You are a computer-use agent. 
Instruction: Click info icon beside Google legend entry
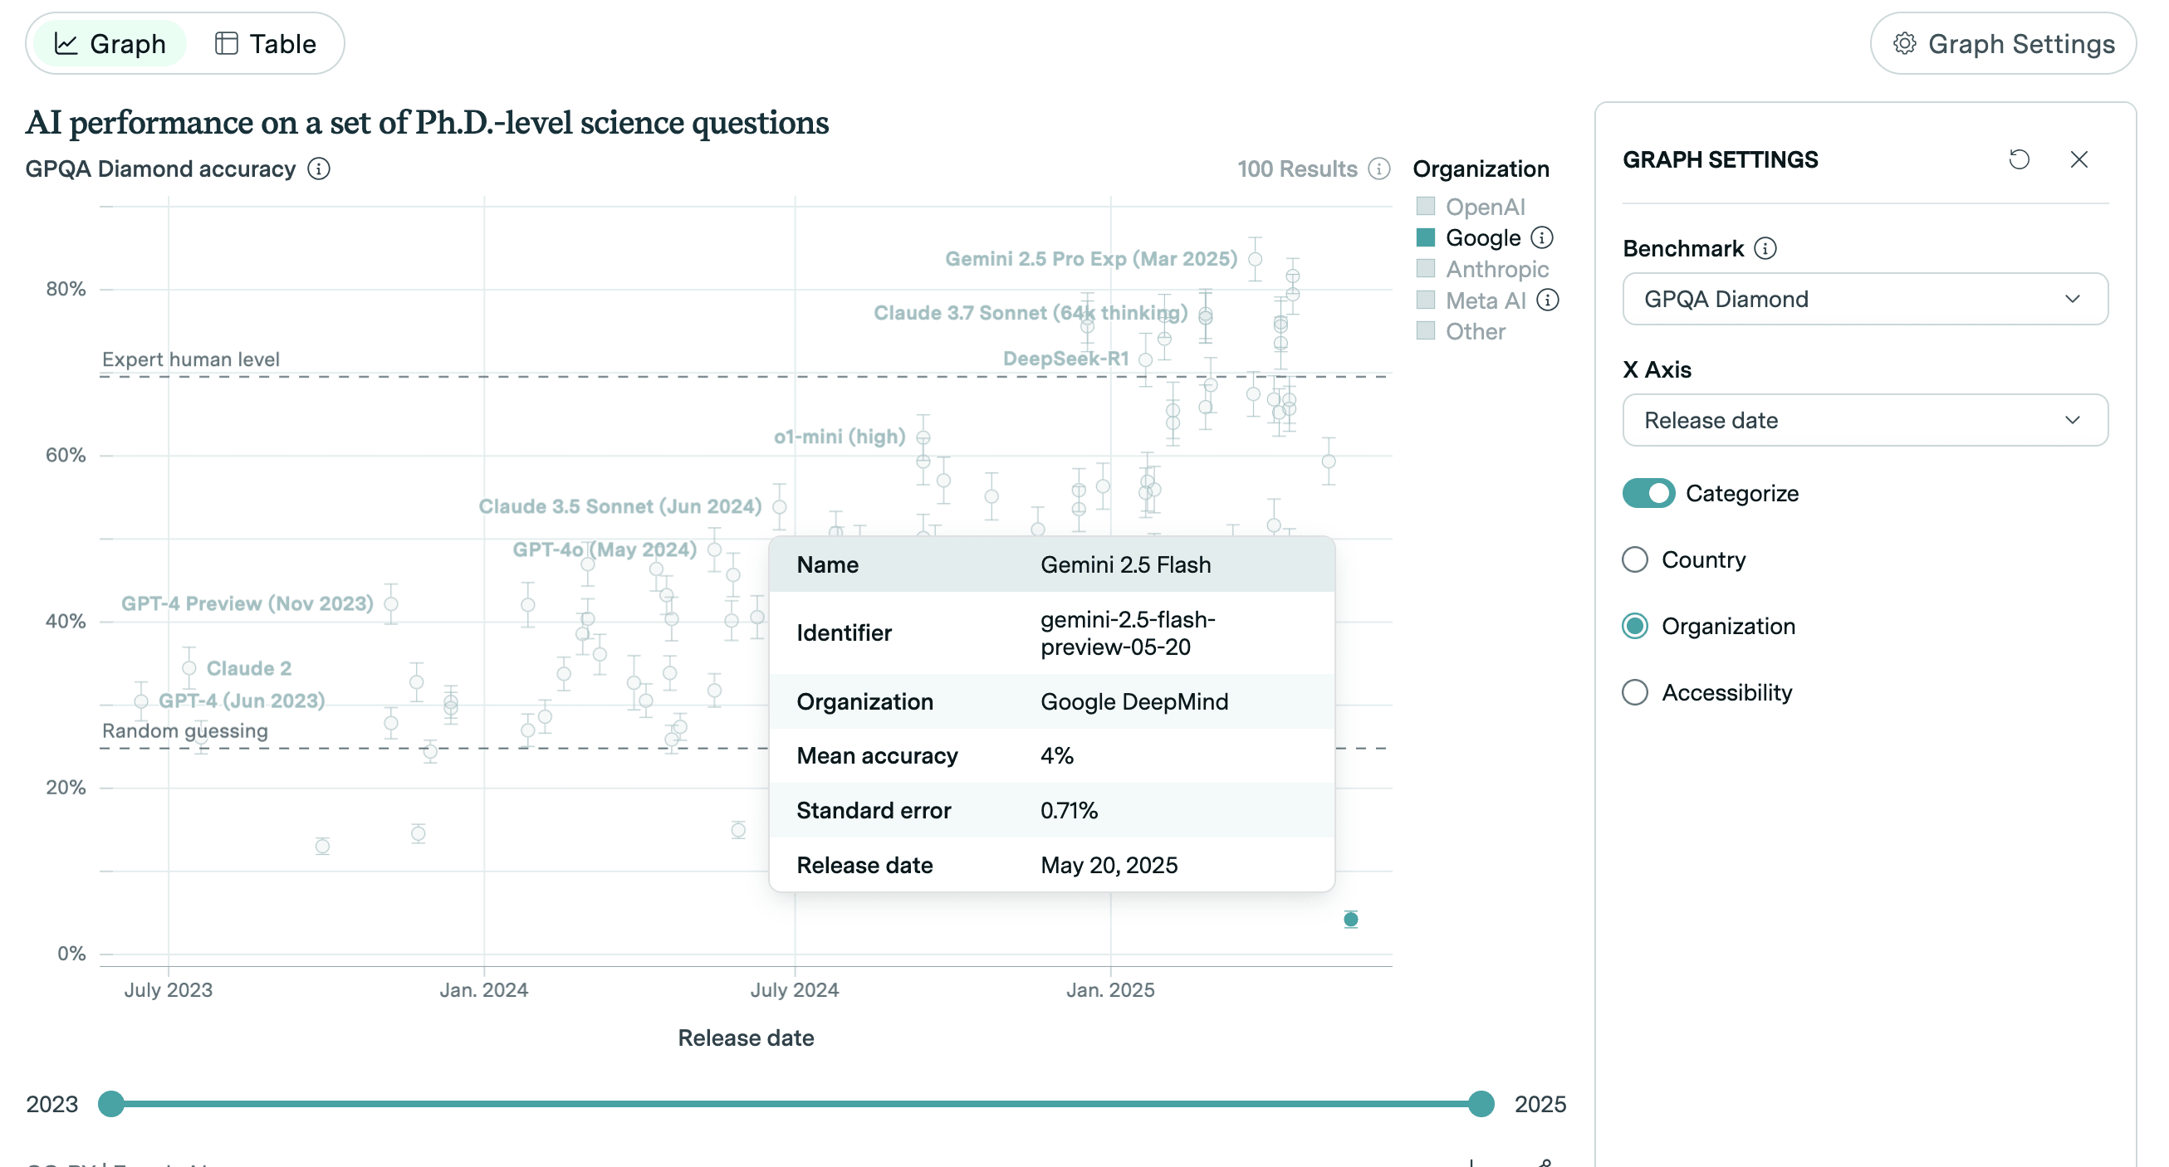pos(1542,238)
